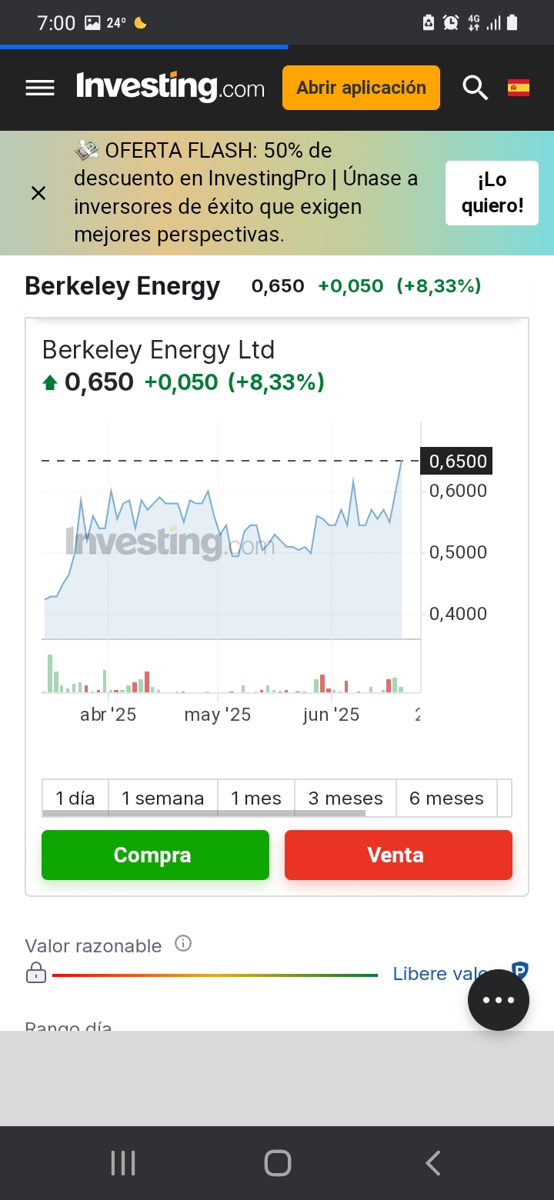Tap the green Compra button

(x=155, y=855)
